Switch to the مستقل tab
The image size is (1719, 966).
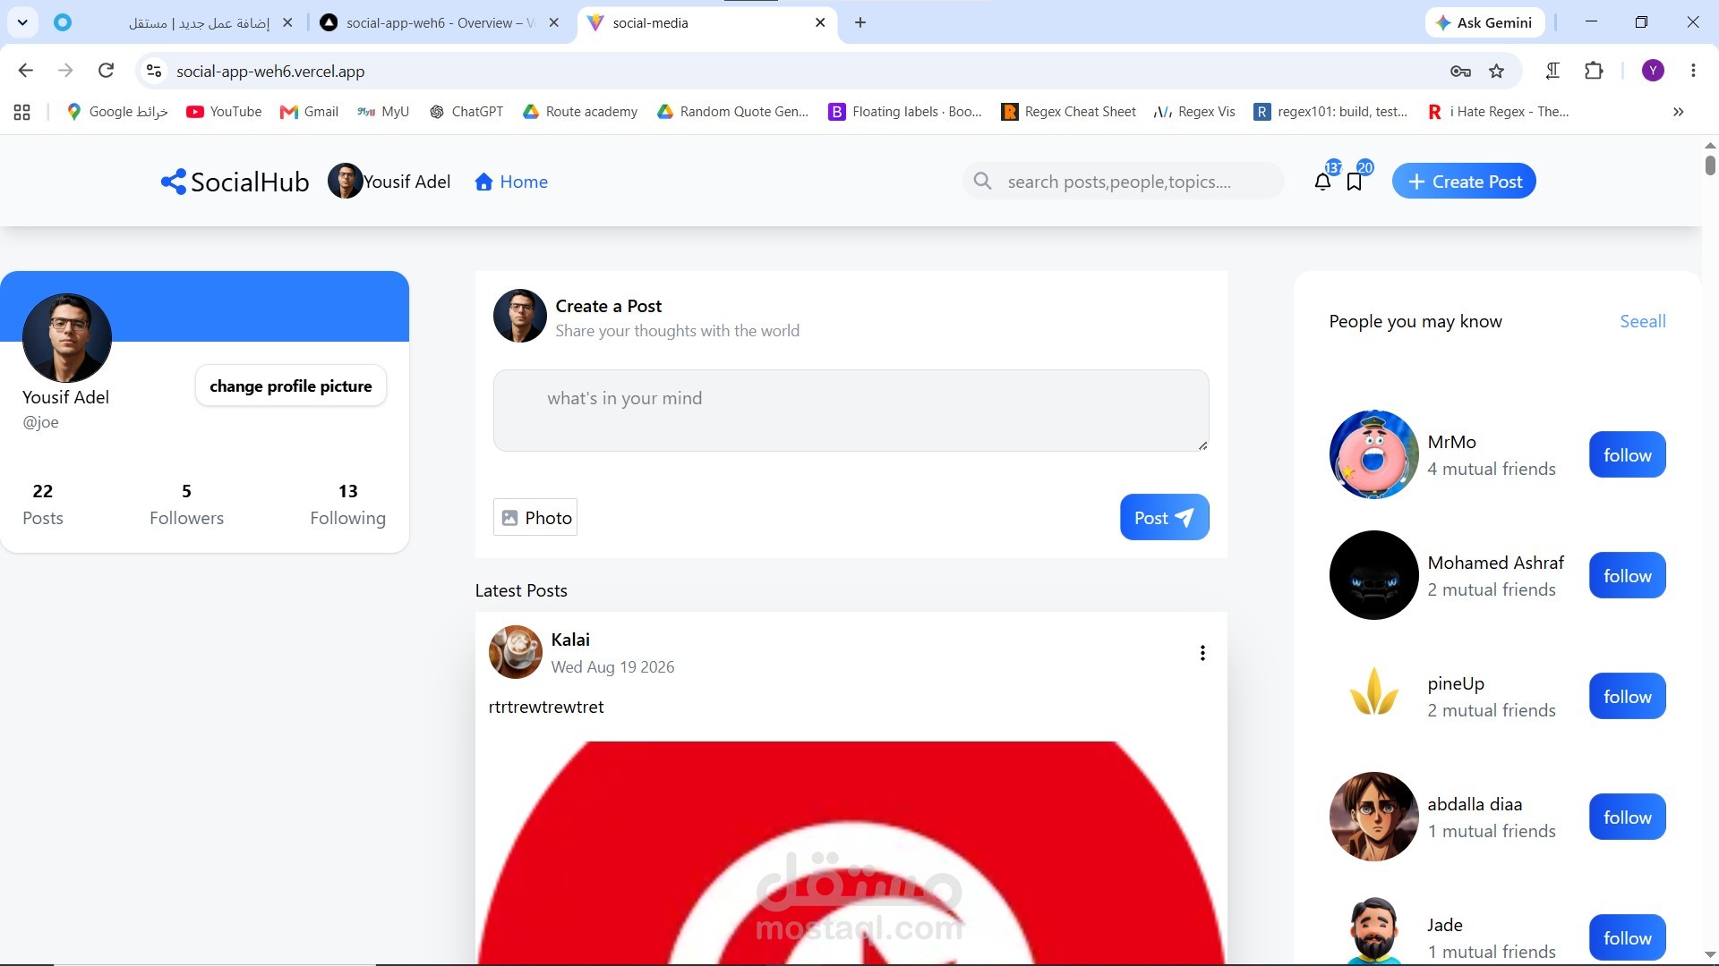175,22
